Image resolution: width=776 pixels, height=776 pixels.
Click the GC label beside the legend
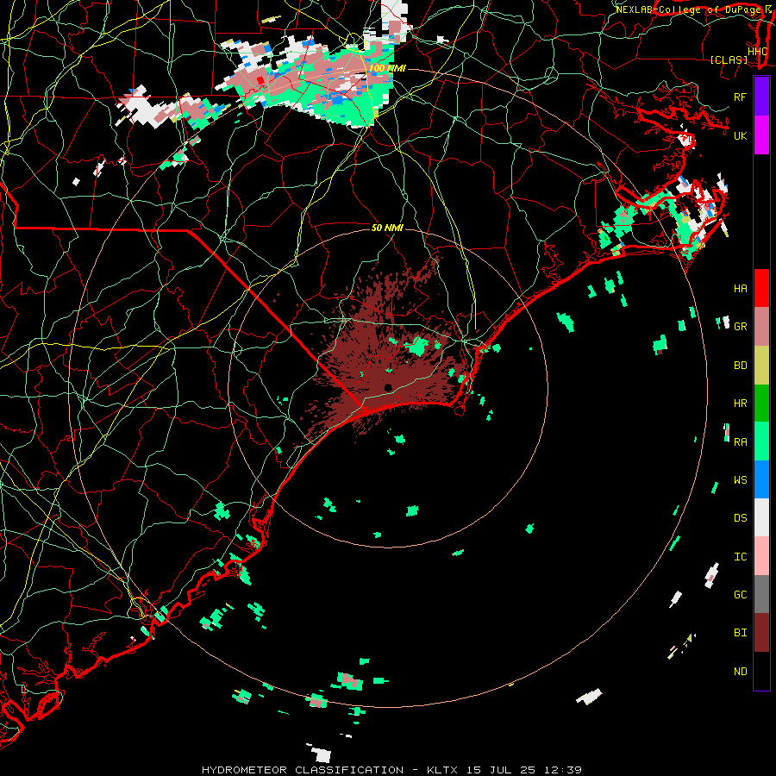[x=740, y=594]
